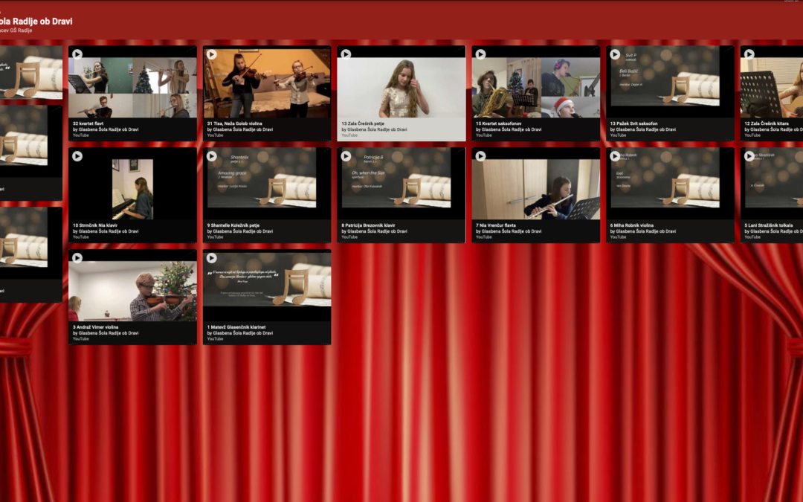Image resolution: width=803 pixels, height=502 pixels.
Task: Click the title '10 Strmčnik Nia klavir'
Action: 95,225
